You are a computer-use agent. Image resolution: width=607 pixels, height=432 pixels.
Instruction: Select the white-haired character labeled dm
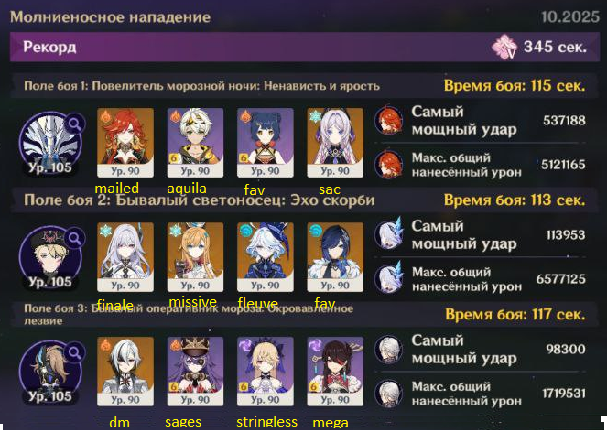click(125, 372)
